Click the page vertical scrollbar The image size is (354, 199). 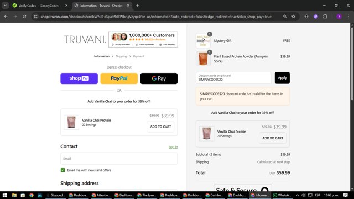coord(352,64)
